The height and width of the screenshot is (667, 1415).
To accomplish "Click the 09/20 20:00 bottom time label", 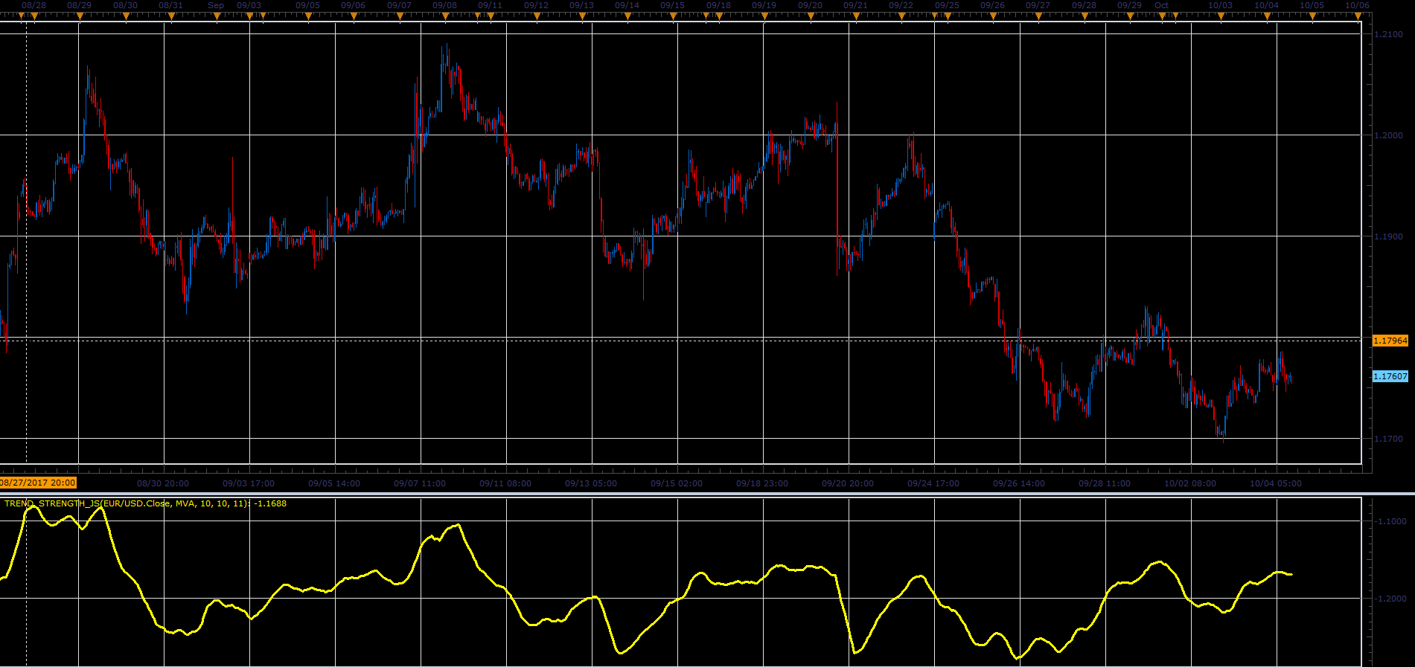I will coord(848,483).
